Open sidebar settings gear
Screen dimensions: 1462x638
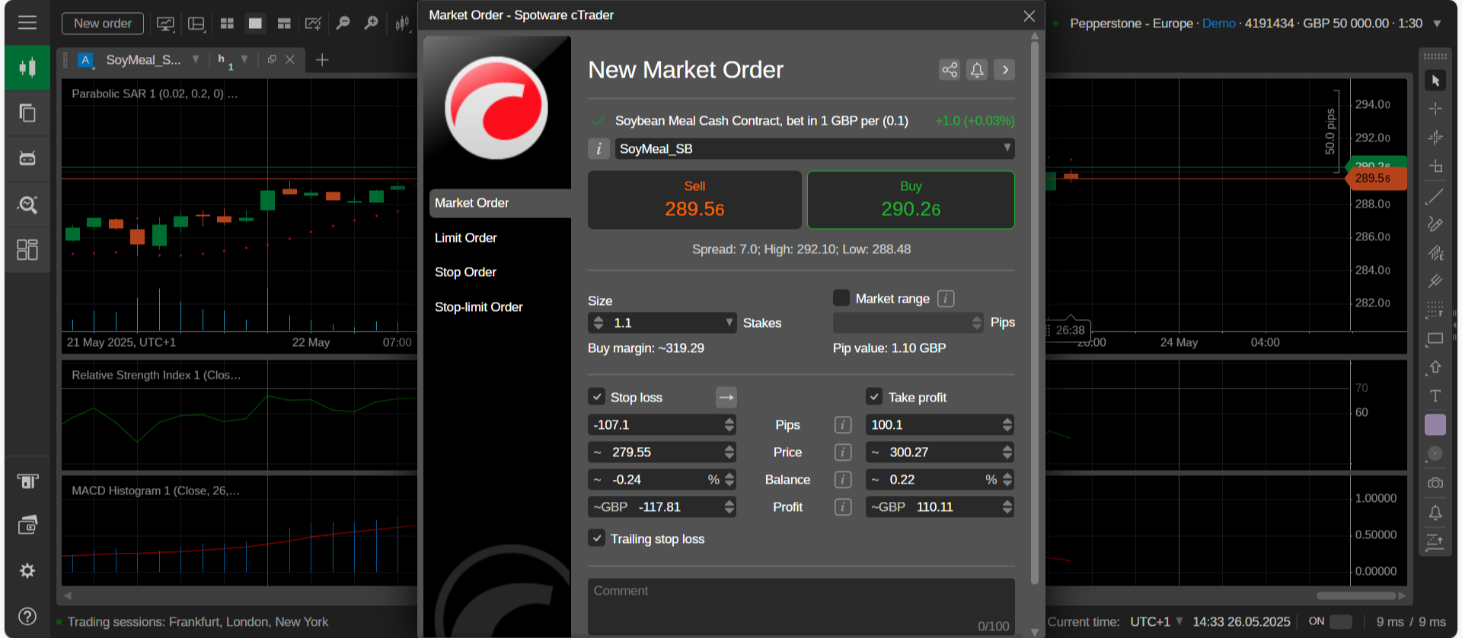coord(27,570)
